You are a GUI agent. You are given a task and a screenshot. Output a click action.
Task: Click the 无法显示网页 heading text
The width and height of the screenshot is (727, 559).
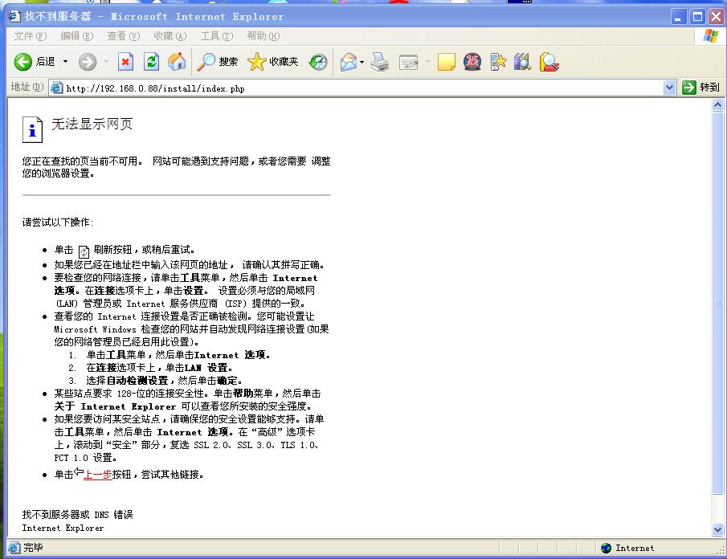92,124
